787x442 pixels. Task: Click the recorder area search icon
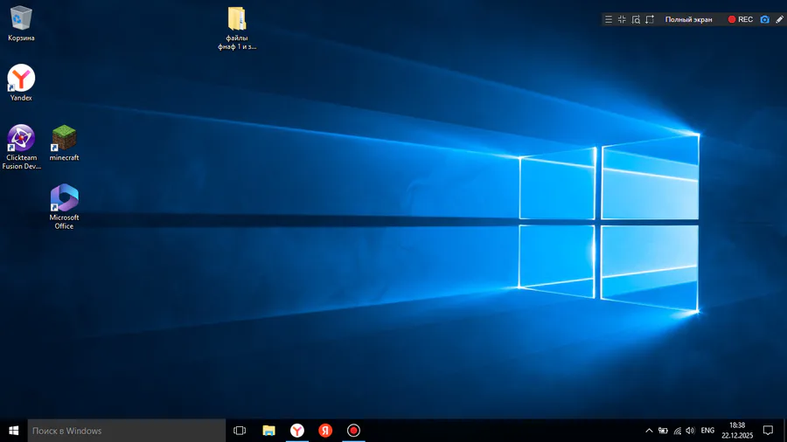click(636, 19)
